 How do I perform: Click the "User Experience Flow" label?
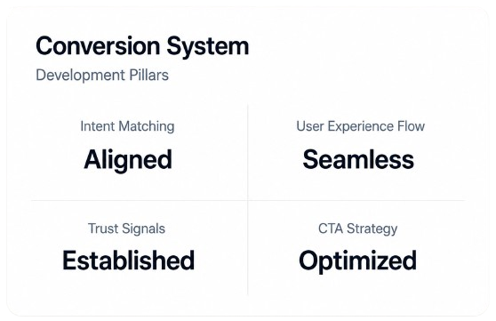click(x=360, y=126)
